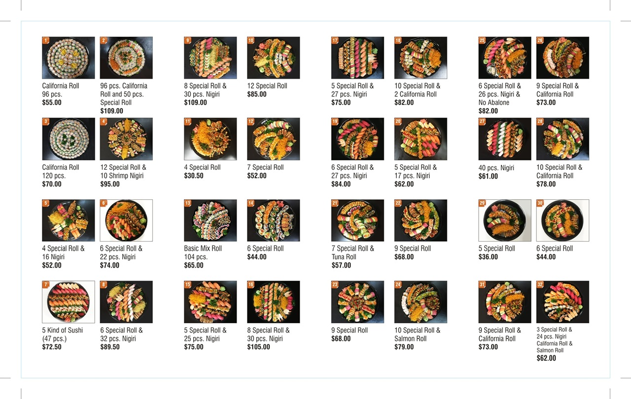Image resolution: width=631 pixels, height=399 pixels.
Task: Click the 10 Special Roll & Salmon Roll label
Action: [x=418, y=335]
